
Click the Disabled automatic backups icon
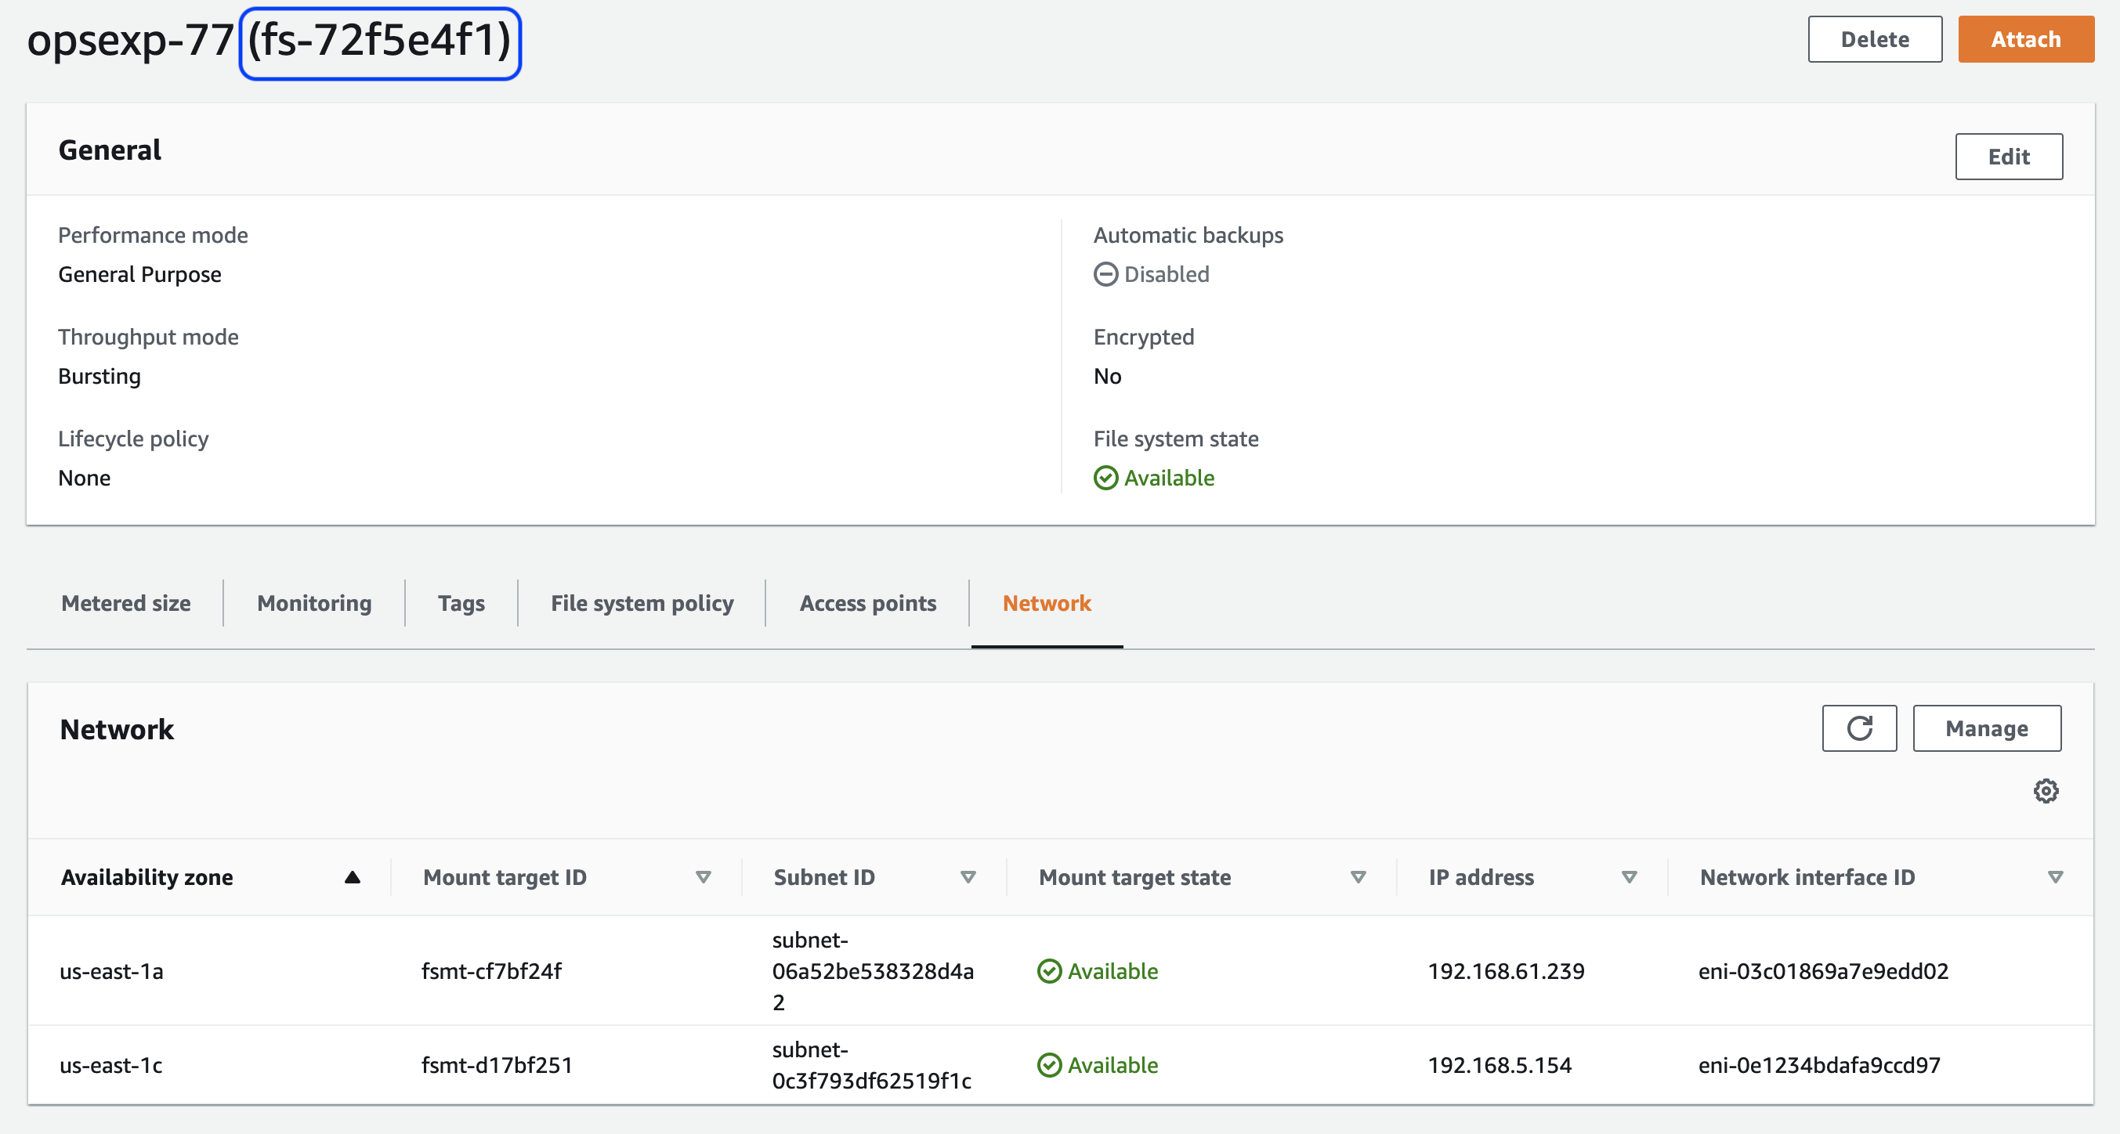[x=1105, y=274]
